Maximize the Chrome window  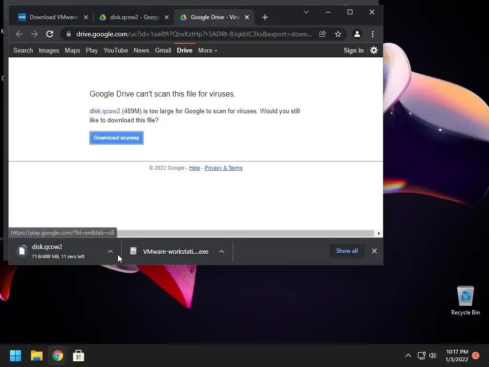[x=350, y=12]
